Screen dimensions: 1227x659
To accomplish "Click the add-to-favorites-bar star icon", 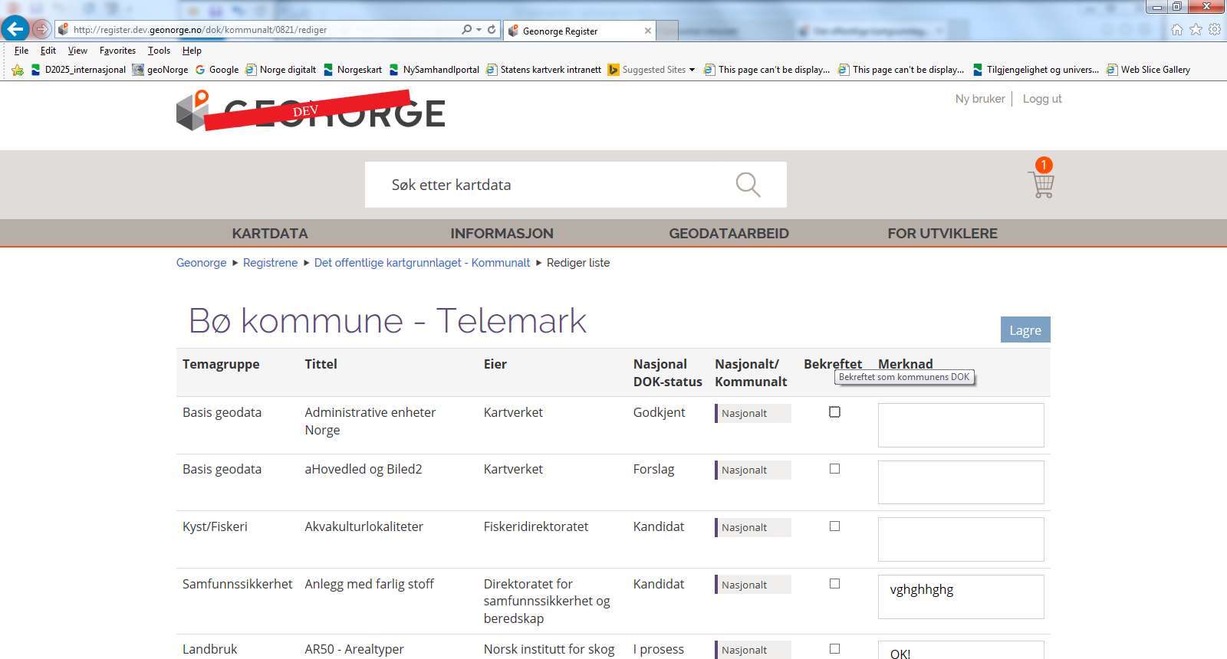I will [18, 70].
